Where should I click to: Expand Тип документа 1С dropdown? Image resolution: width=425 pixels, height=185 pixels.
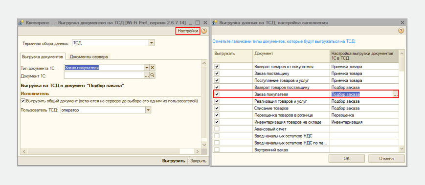(x=147, y=68)
